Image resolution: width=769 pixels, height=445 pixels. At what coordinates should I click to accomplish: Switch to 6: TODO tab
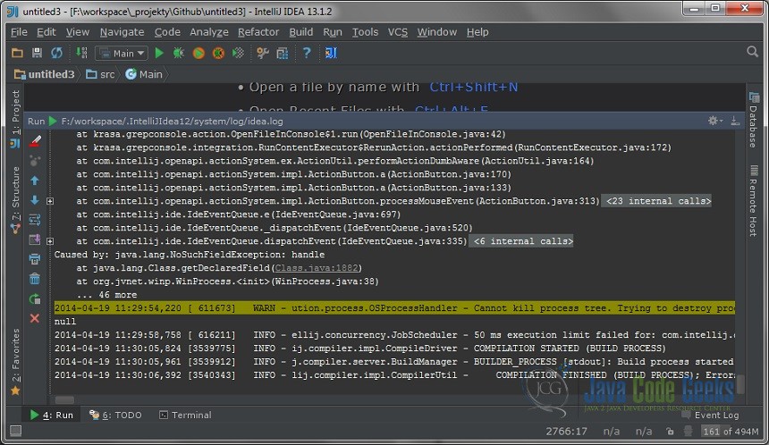[115, 416]
